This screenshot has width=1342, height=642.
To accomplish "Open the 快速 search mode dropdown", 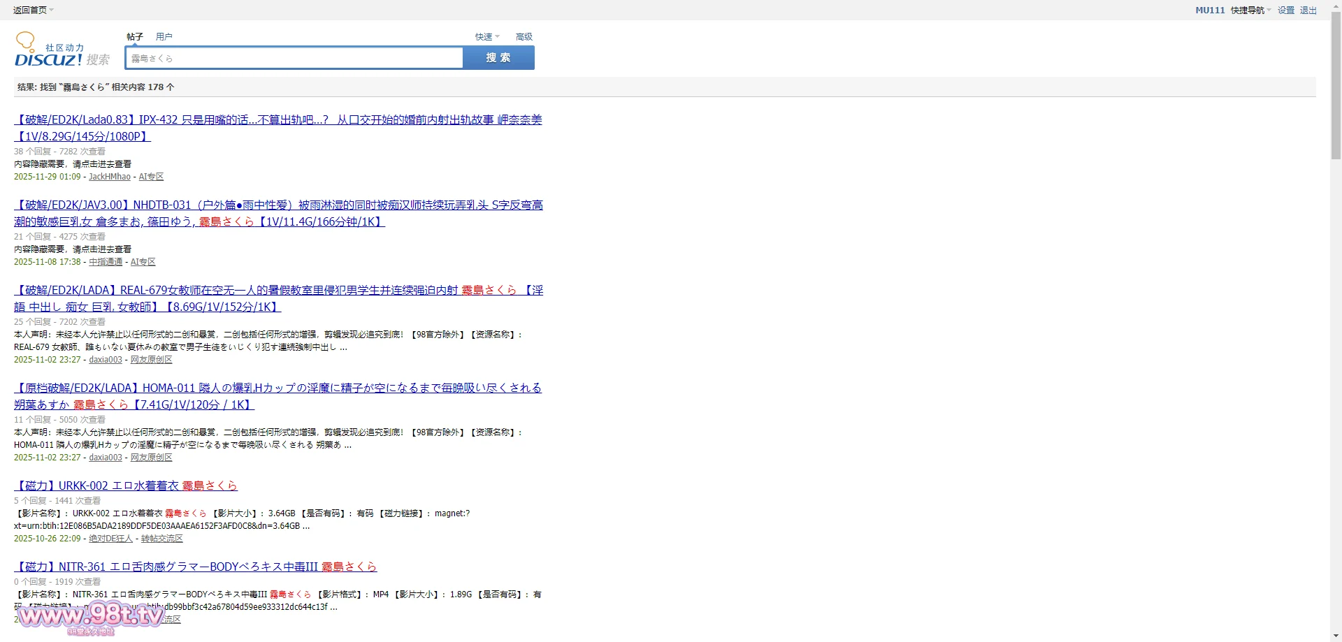I will point(487,36).
